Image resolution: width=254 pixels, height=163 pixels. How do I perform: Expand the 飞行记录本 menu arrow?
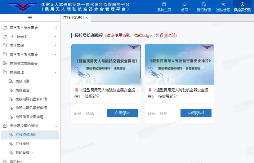(x=56, y=37)
